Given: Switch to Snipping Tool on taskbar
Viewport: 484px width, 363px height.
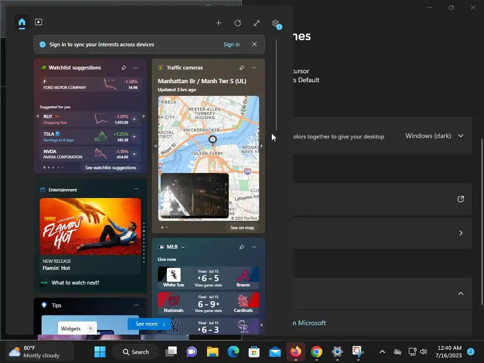Looking at the screenshot, I should pos(358,352).
